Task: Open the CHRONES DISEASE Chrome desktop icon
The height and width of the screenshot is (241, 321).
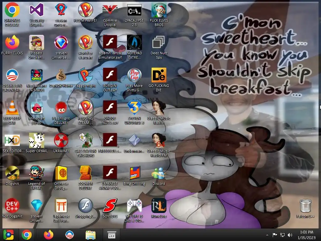Action: [x=12, y=10]
